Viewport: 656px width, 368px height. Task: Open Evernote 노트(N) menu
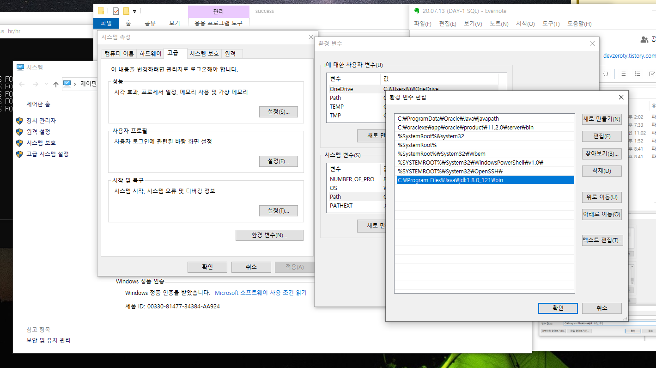pyautogui.click(x=499, y=24)
